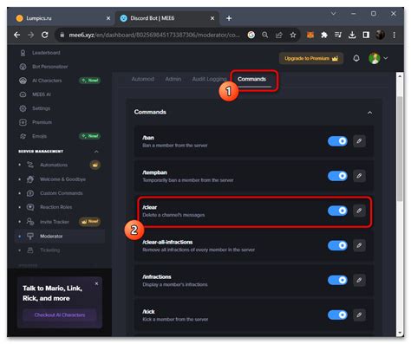Switch to the Lumpics.ru browser tab
Screen dimensions: 411x344
tap(62, 18)
